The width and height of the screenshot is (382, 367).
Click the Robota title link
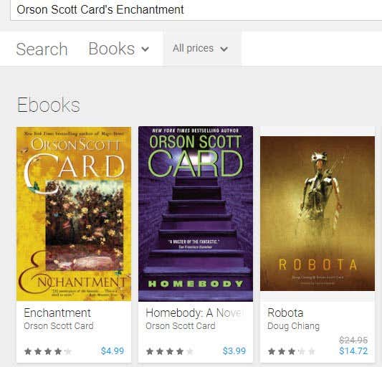tap(285, 313)
